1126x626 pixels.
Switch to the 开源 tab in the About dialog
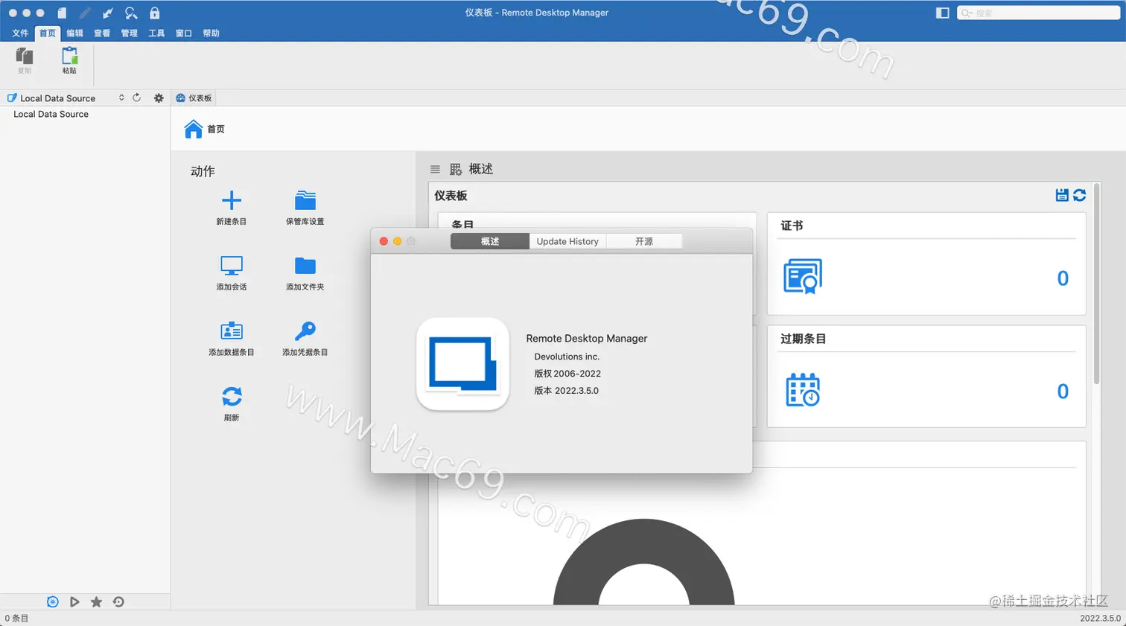[x=644, y=241]
